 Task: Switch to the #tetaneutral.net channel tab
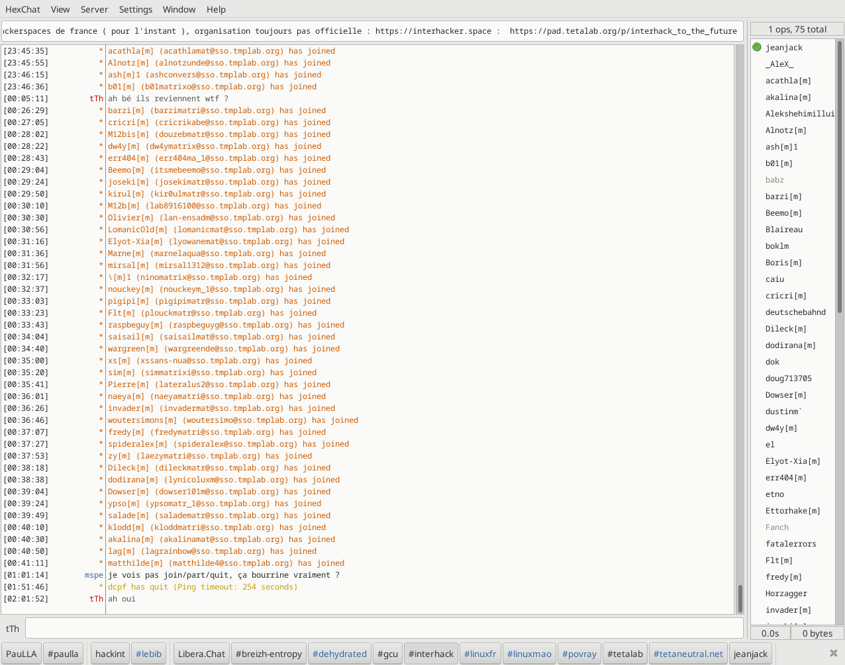point(688,654)
